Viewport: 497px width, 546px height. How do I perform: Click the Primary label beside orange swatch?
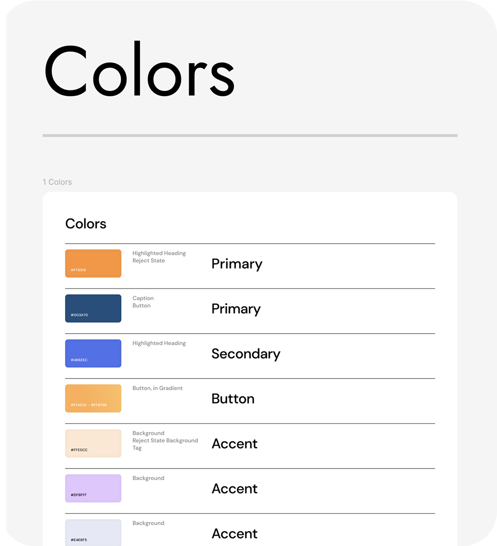pos(237,264)
